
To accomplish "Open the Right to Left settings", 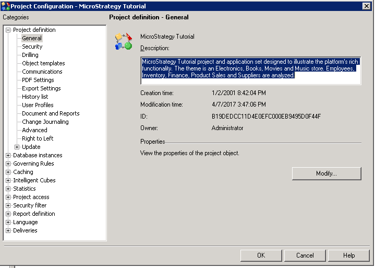I will (x=38, y=139).
